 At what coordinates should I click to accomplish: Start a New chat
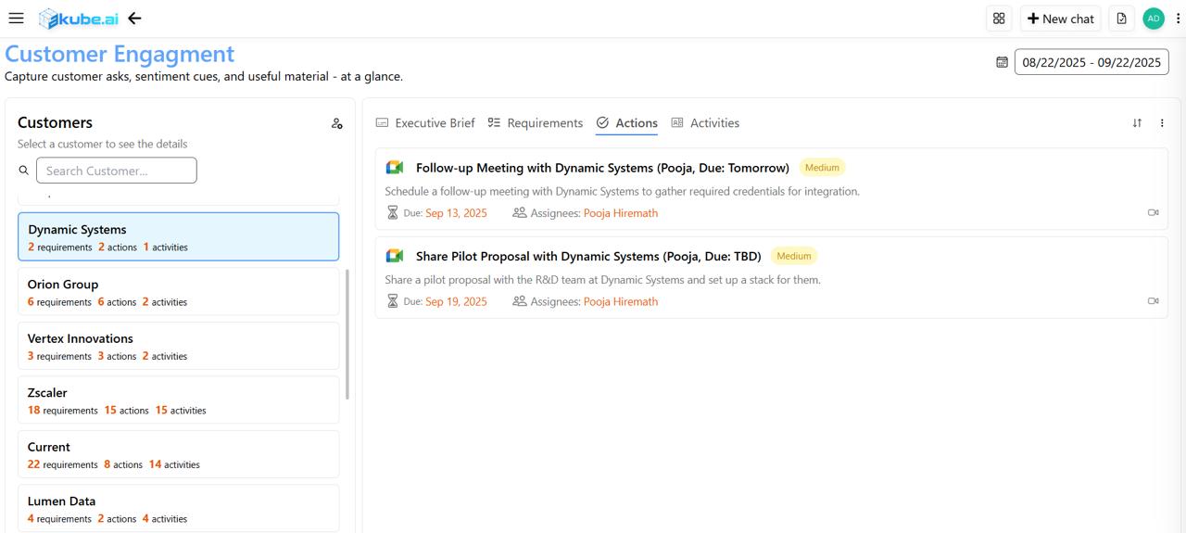1060,19
